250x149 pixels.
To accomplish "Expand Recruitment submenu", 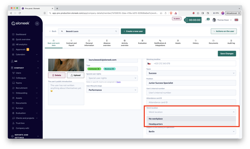I will pos(37,88).
